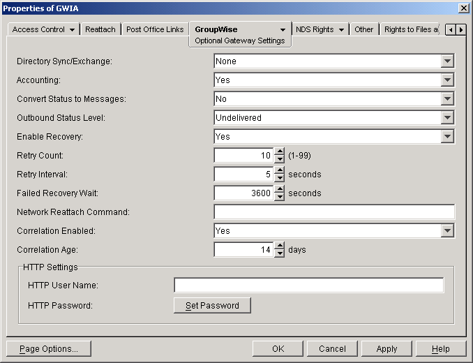Close the Properties of GWIA window

(463, 8)
